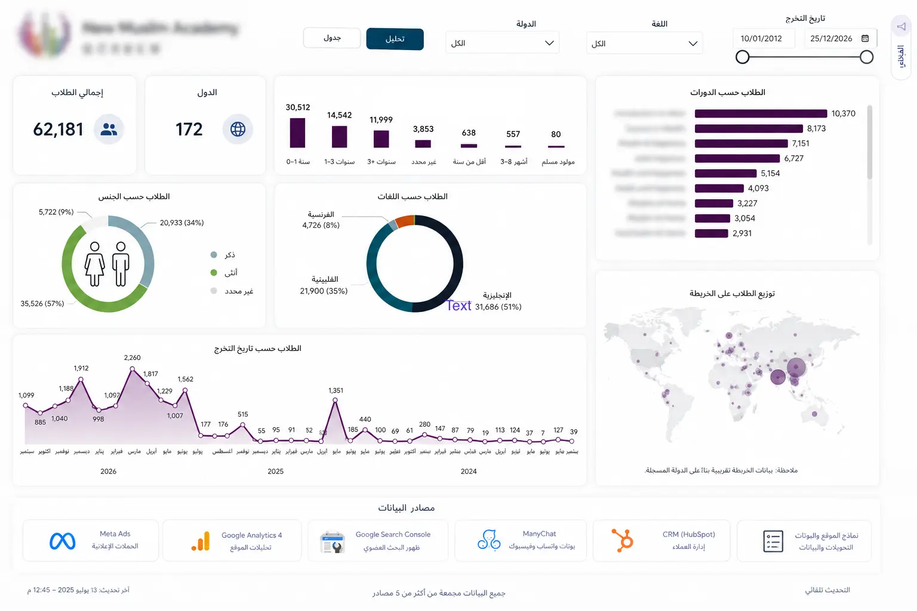917x611 pixels.
Task: Click the Google Analytics 4 icon
Action: click(x=201, y=541)
